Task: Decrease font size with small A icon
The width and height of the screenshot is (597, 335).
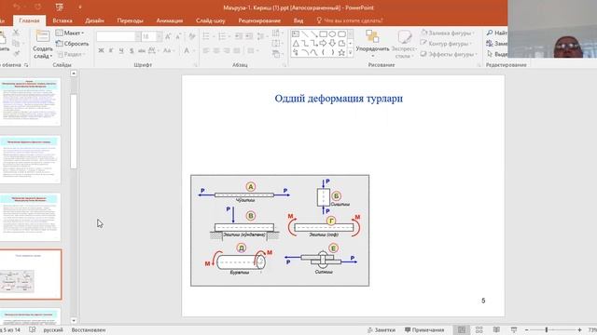Action: (x=178, y=36)
